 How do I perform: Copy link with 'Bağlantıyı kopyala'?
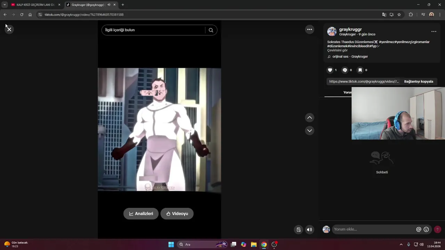(x=419, y=82)
